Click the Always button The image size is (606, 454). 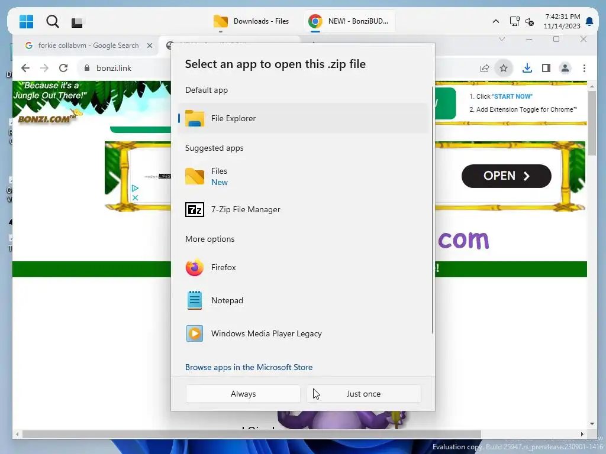[243, 394]
